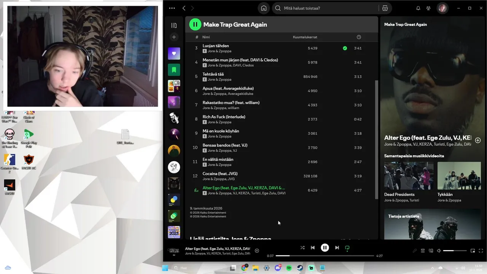Toggle the lyrics microphone icon
The height and width of the screenshot is (274, 487).
[415, 251]
